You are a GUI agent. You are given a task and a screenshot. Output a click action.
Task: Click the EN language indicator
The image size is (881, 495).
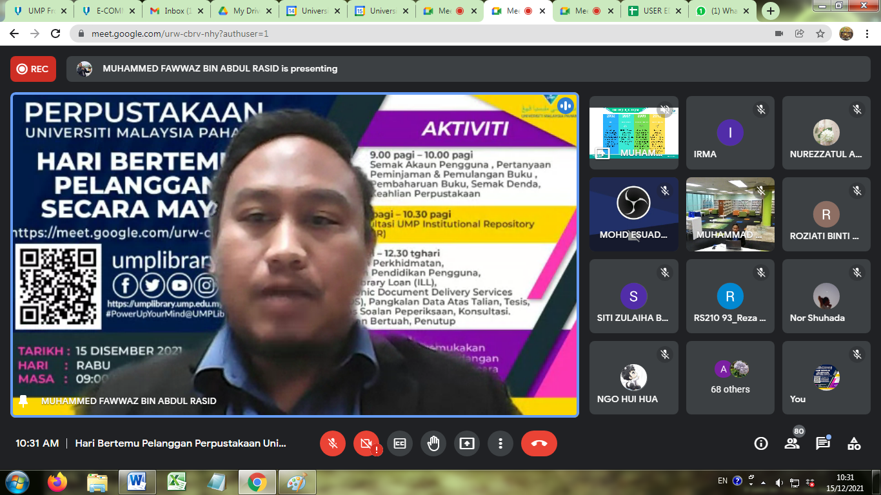click(x=722, y=481)
